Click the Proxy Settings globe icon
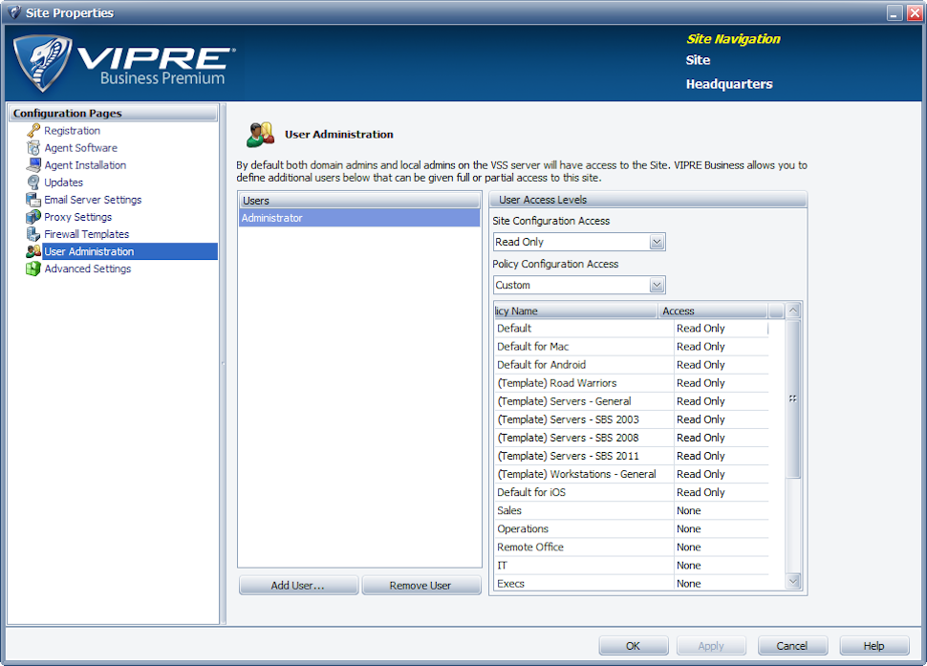This screenshot has height=666, width=927. click(33, 217)
